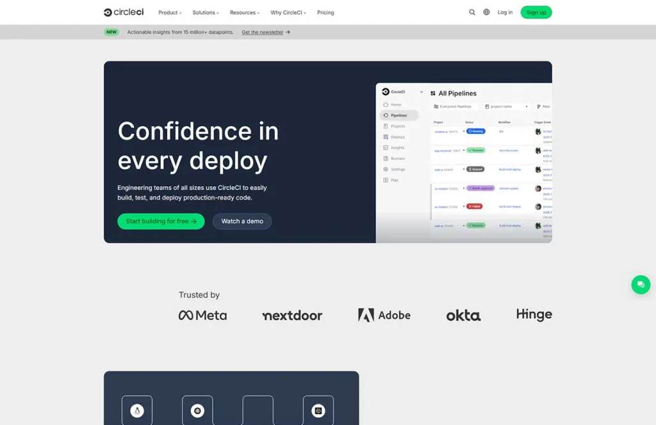Expand the Why CircleCI menu
This screenshot has height=425, width=656.
288,13
